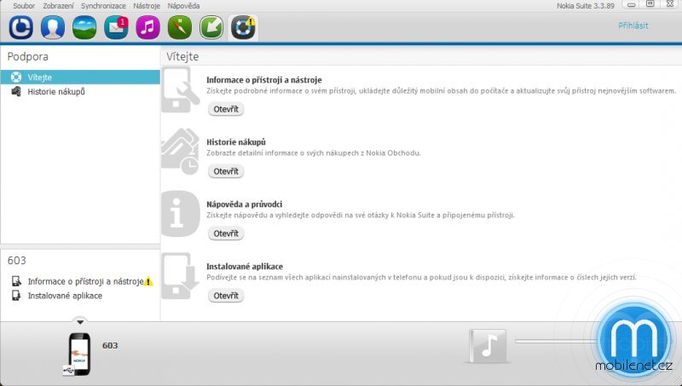Click Otevřít under Instalované aplikace
Viewport: 682px width, 386px height.
(226, 296)
